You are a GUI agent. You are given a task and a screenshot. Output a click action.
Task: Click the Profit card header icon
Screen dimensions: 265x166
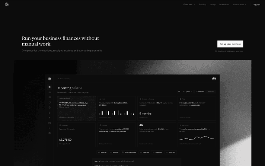coord(100,99)
